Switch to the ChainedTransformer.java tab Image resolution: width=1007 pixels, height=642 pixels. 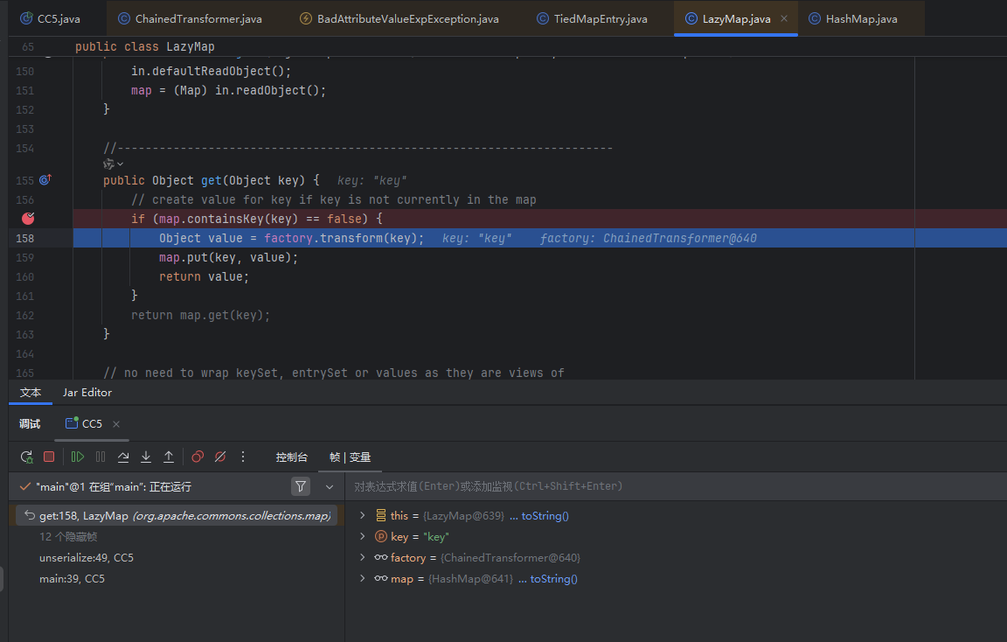(198, 18)
